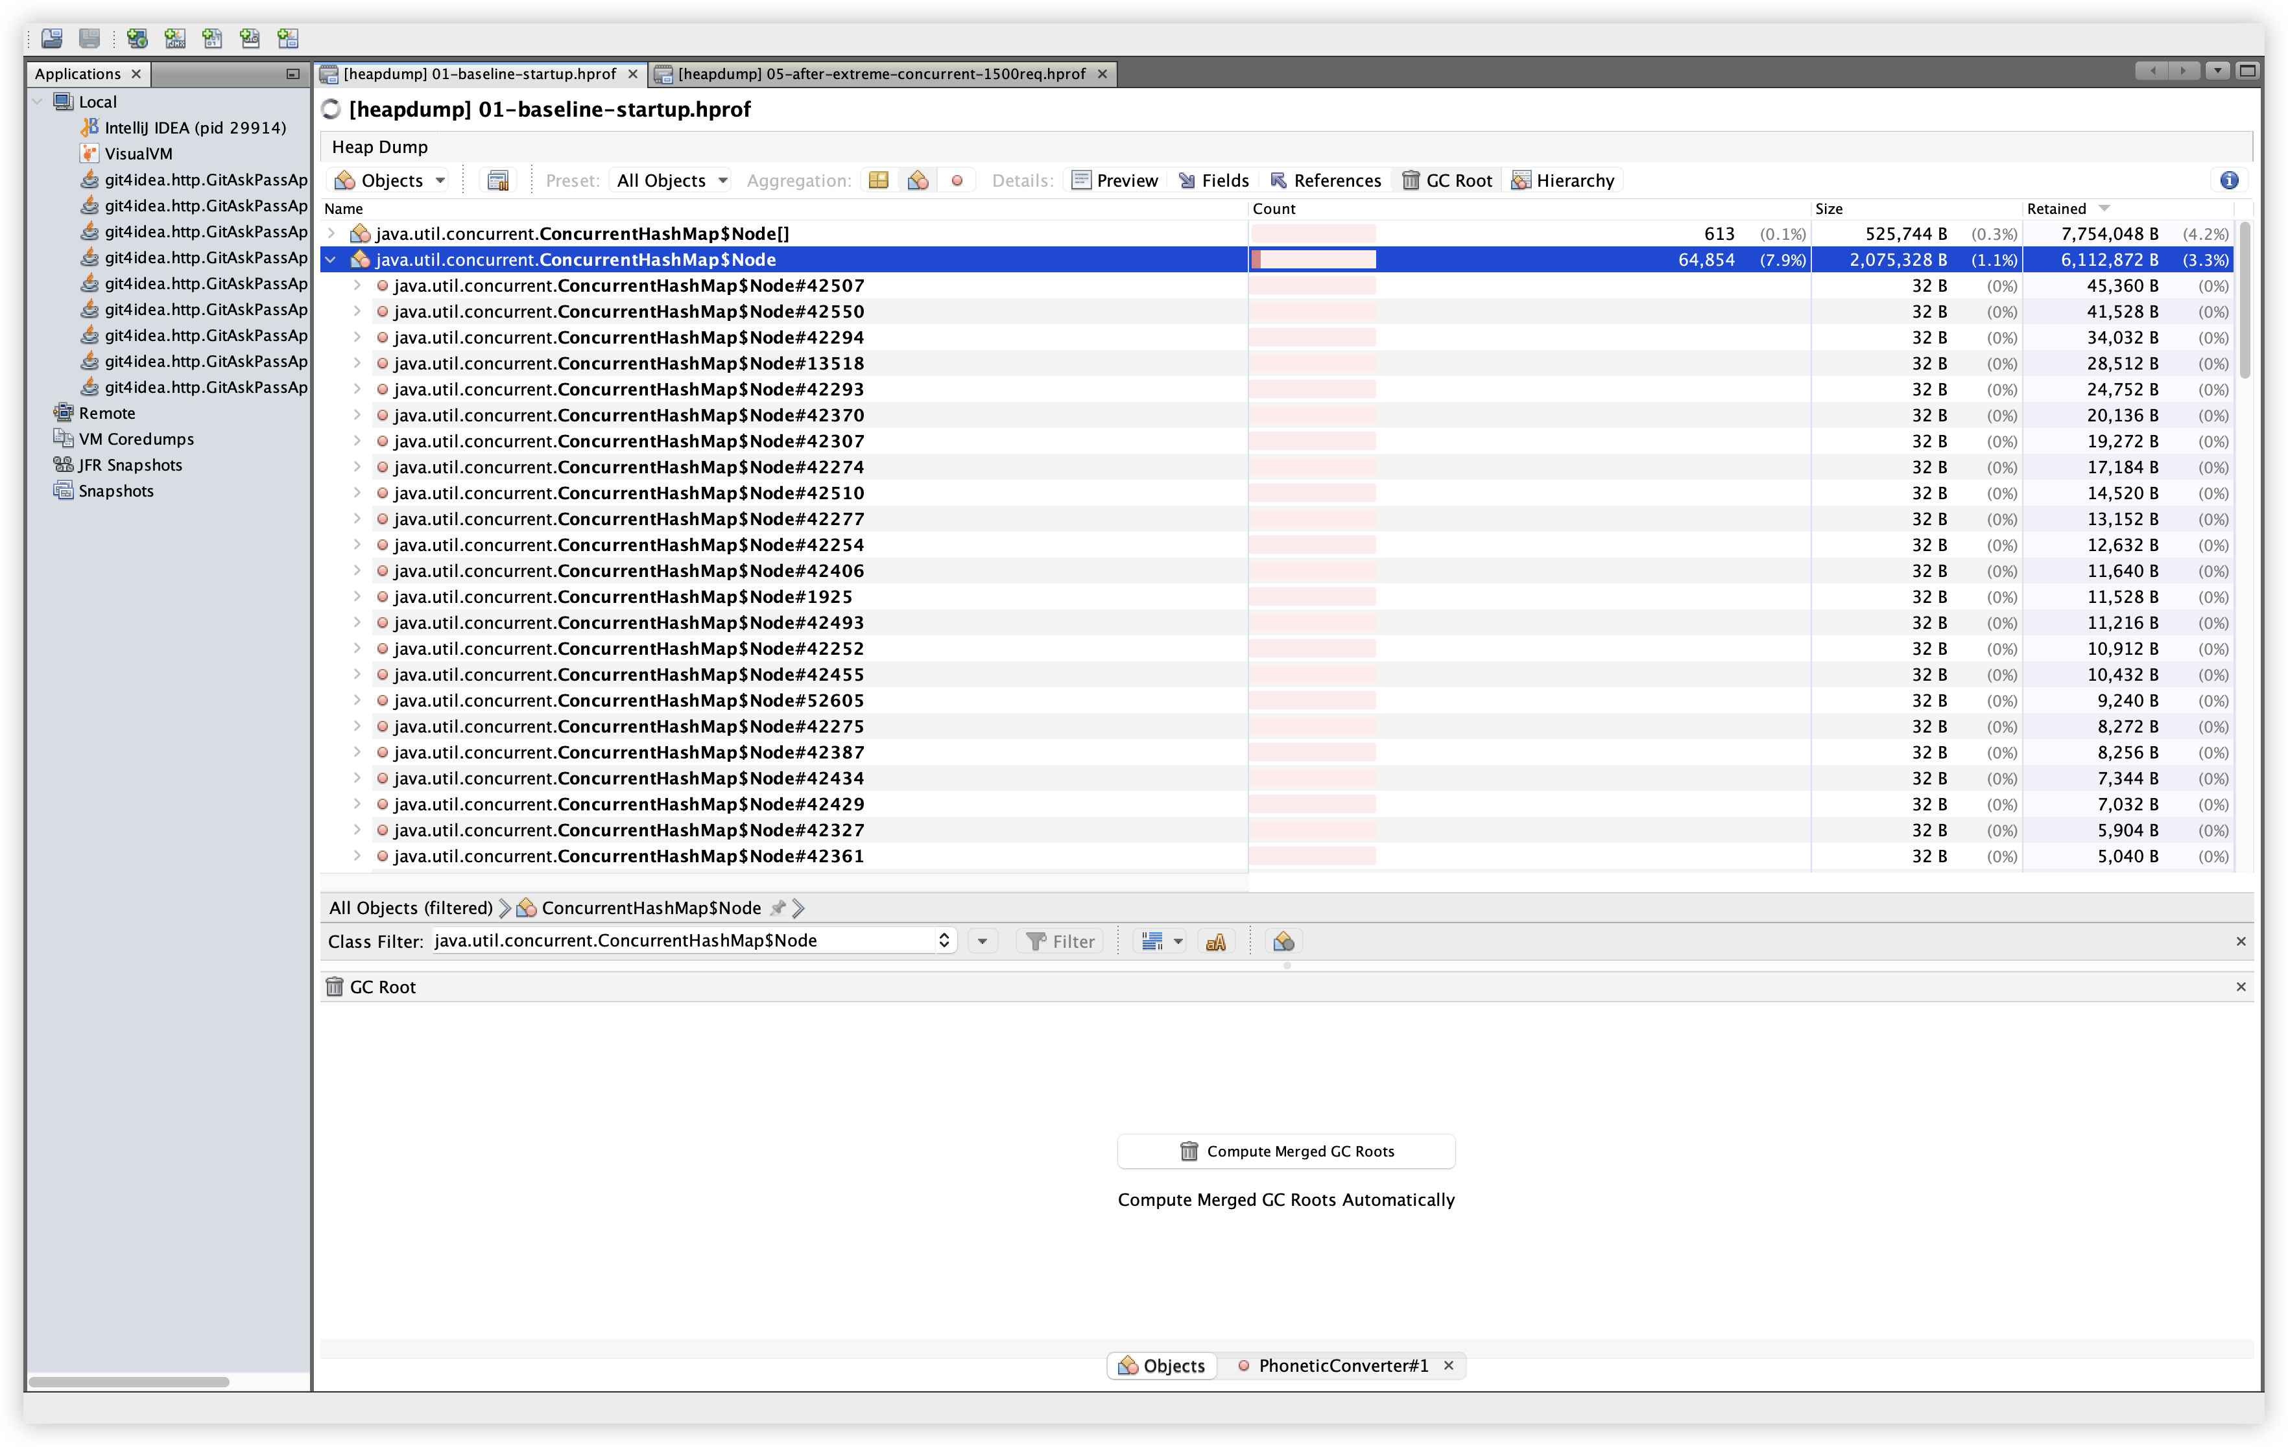The width and height of the screenshot is (2288, 1447).
Task: Click the VisualVM application icon in tree
Action: tap(90, 154)
